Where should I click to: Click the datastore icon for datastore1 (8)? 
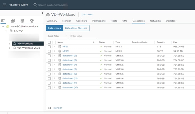click(60, 60)
